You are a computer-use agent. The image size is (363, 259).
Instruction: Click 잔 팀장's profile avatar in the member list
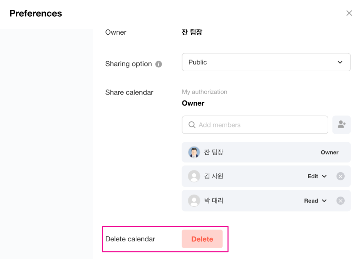click(x=194, y=152)
